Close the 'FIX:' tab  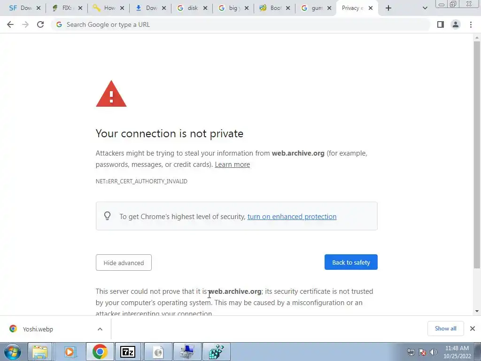click(80, 8)
